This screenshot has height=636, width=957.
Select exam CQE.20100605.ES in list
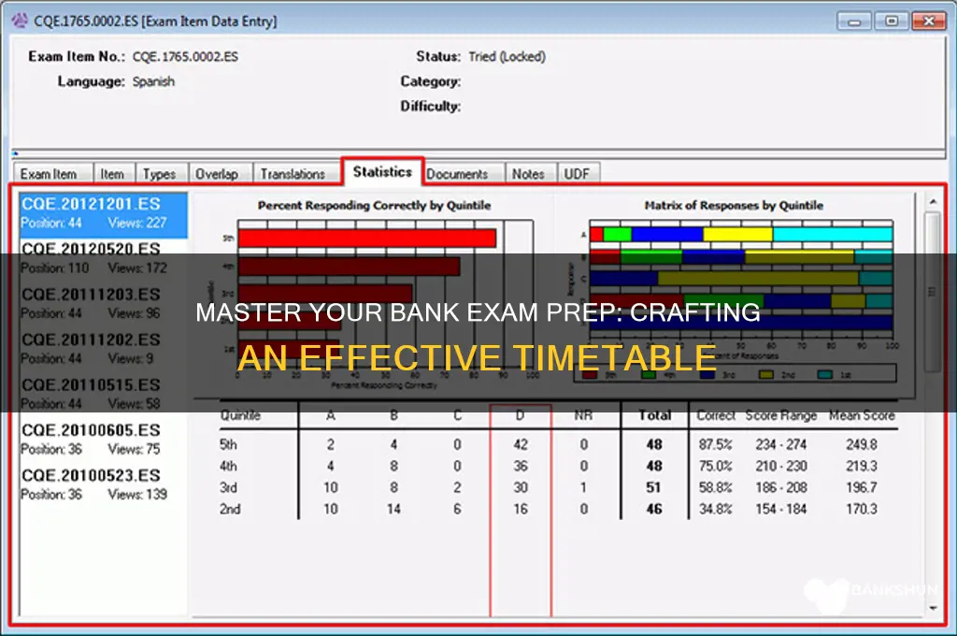(x=103, y=439)
